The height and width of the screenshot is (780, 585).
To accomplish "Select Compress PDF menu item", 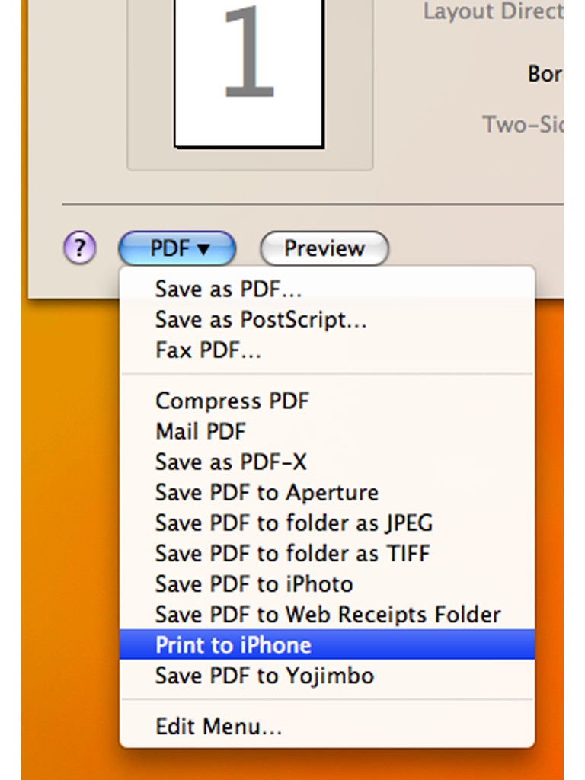I will click(328, 401).
